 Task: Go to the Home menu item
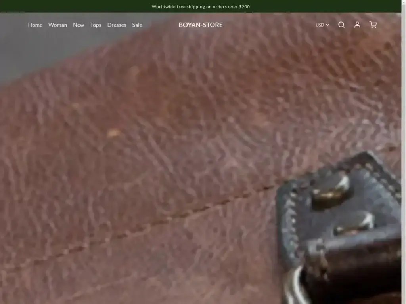pos(35,25)
